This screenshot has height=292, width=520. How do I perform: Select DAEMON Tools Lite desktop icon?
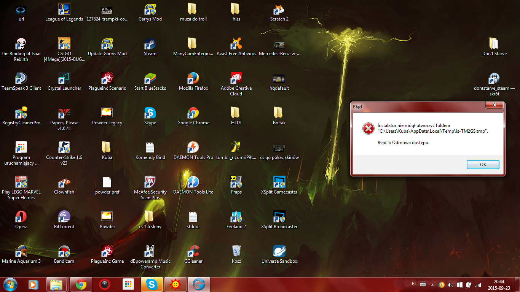(193, 185)
